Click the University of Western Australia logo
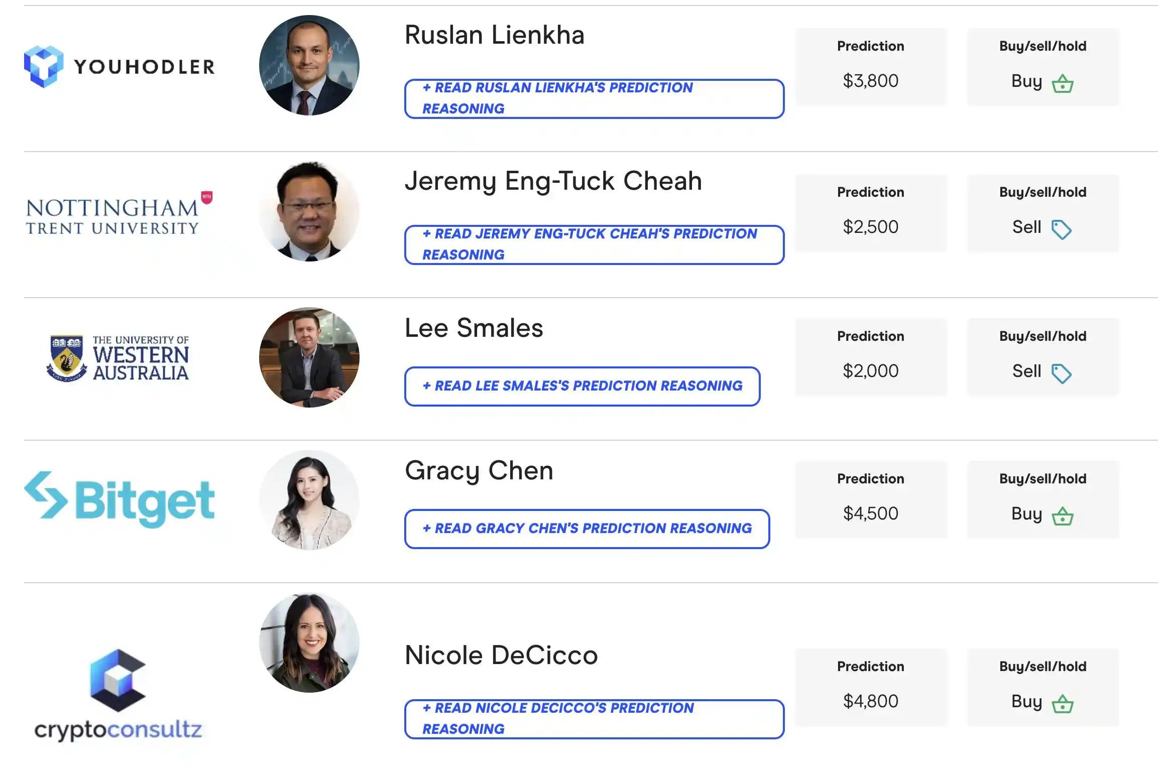The image size is (1158, 779). tap(118, 358)
